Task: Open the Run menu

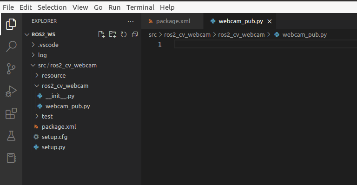Action: coord(114,7)
